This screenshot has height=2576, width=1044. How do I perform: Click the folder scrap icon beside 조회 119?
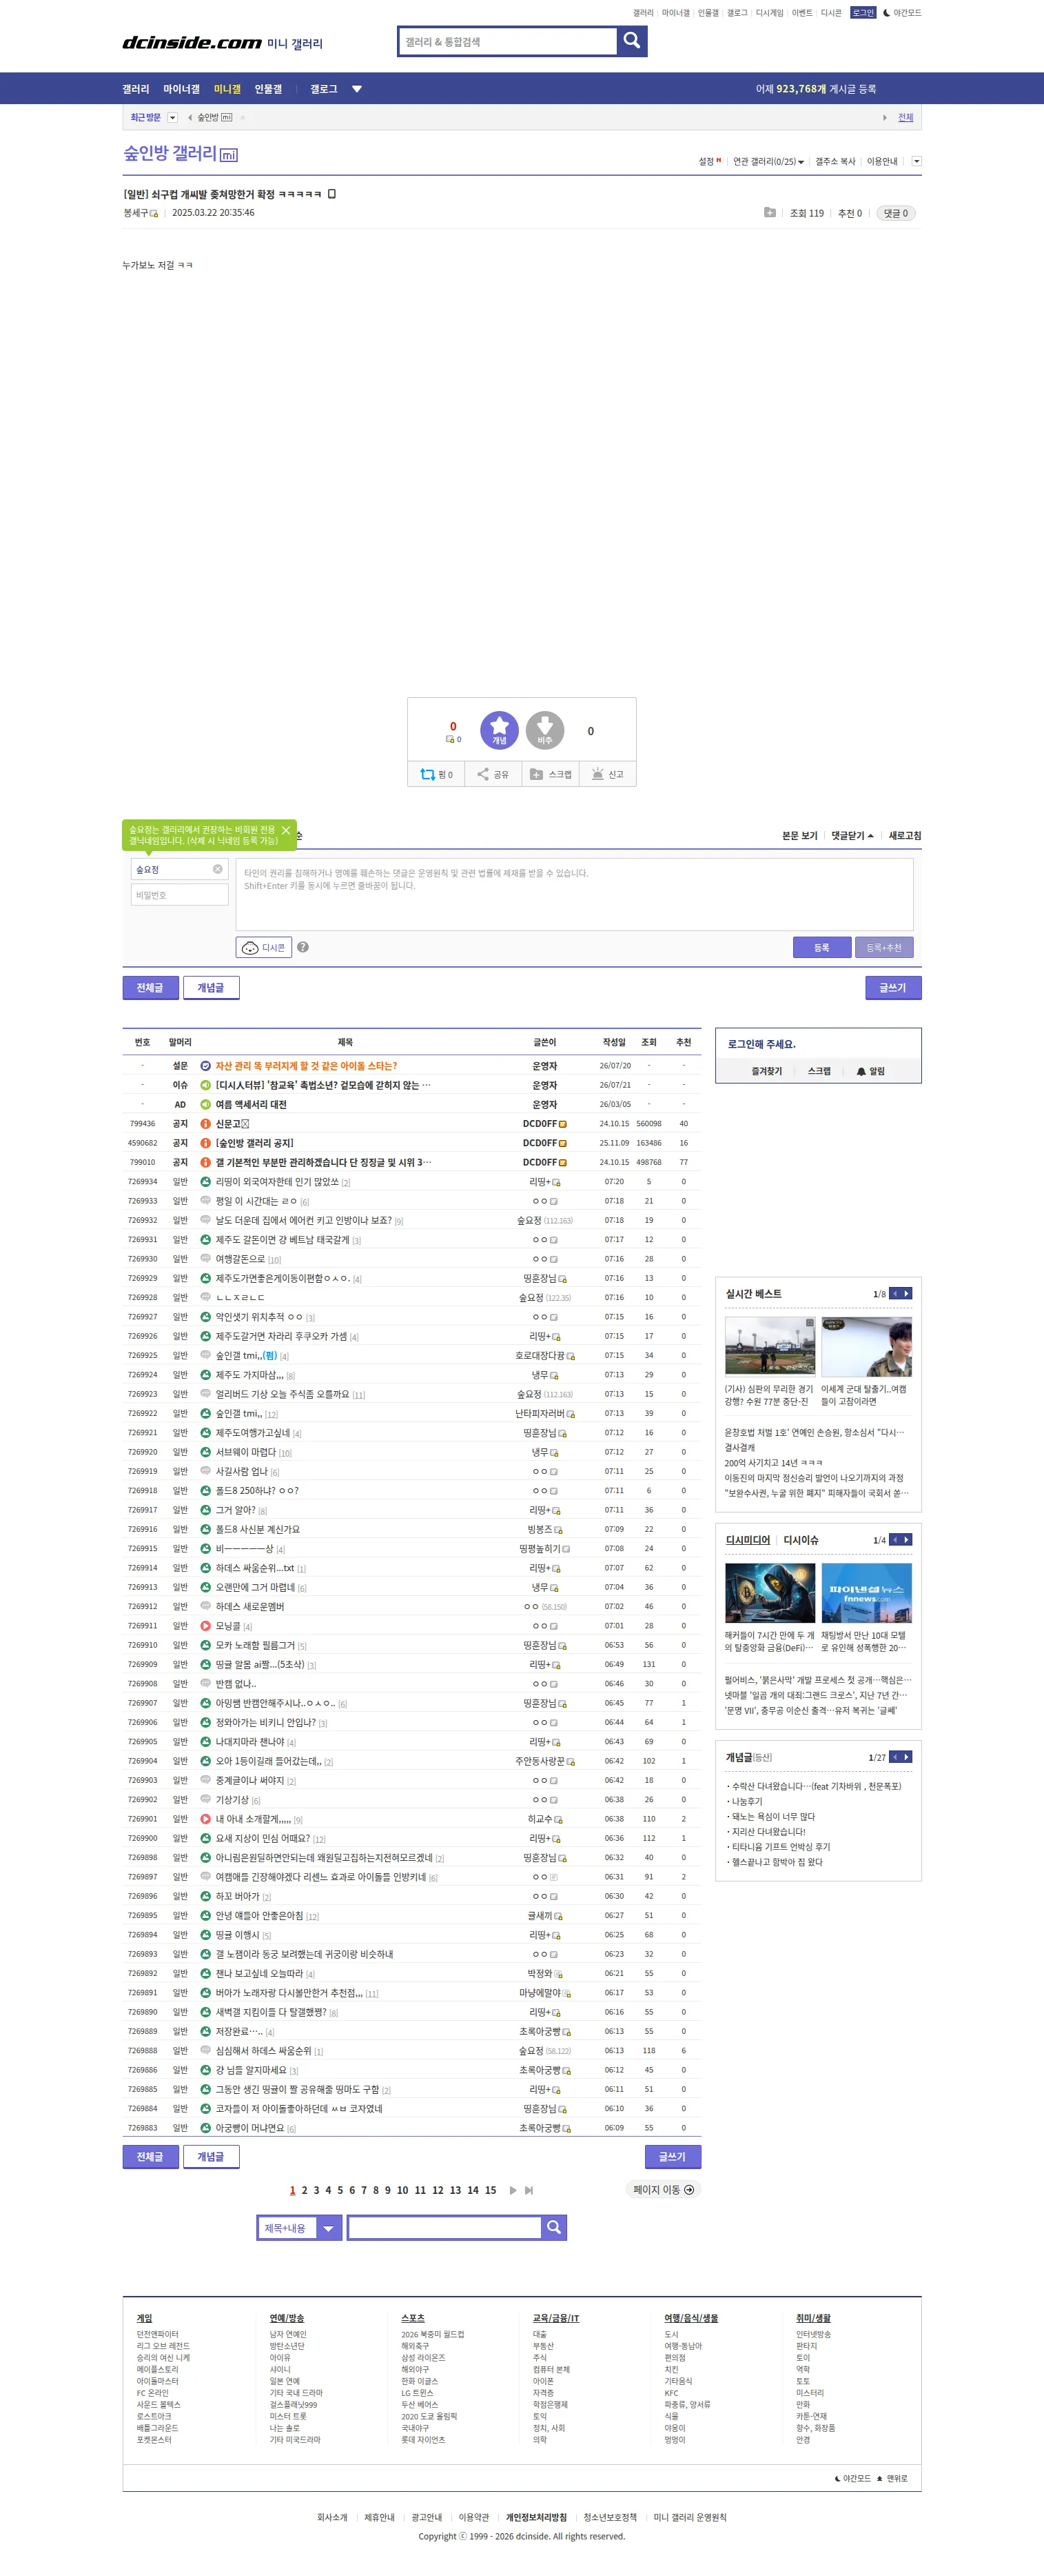coord(769,212)
